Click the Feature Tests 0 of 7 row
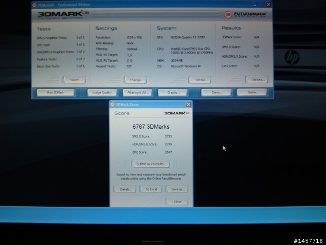This screenshot has height=245, width=326. point(61,59)
